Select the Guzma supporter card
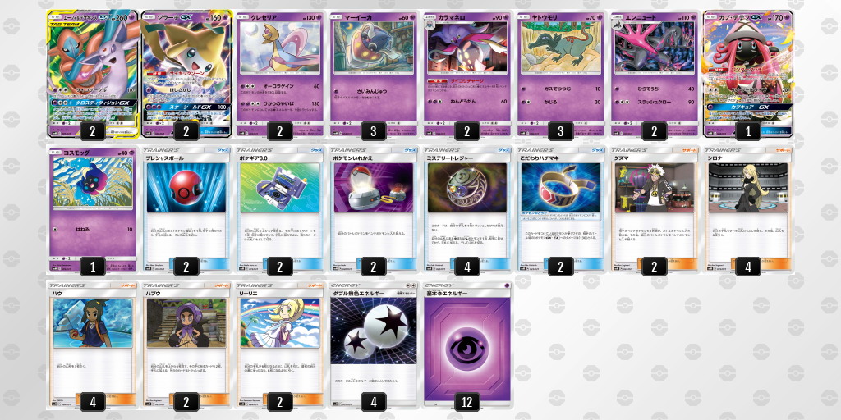 click(x=654, y=209)
